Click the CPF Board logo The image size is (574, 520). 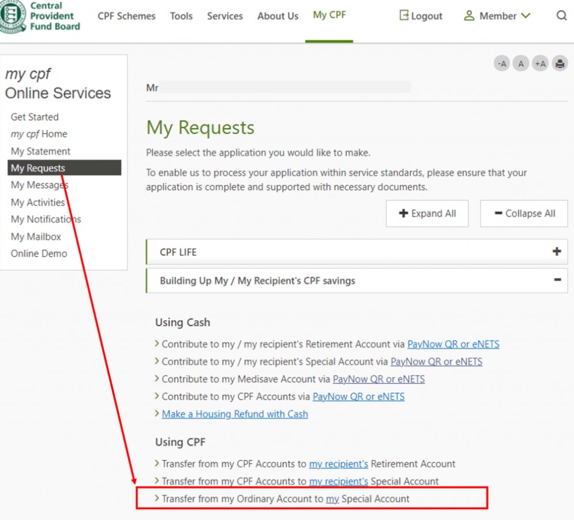pyautogui.click(x=40, y=17)
